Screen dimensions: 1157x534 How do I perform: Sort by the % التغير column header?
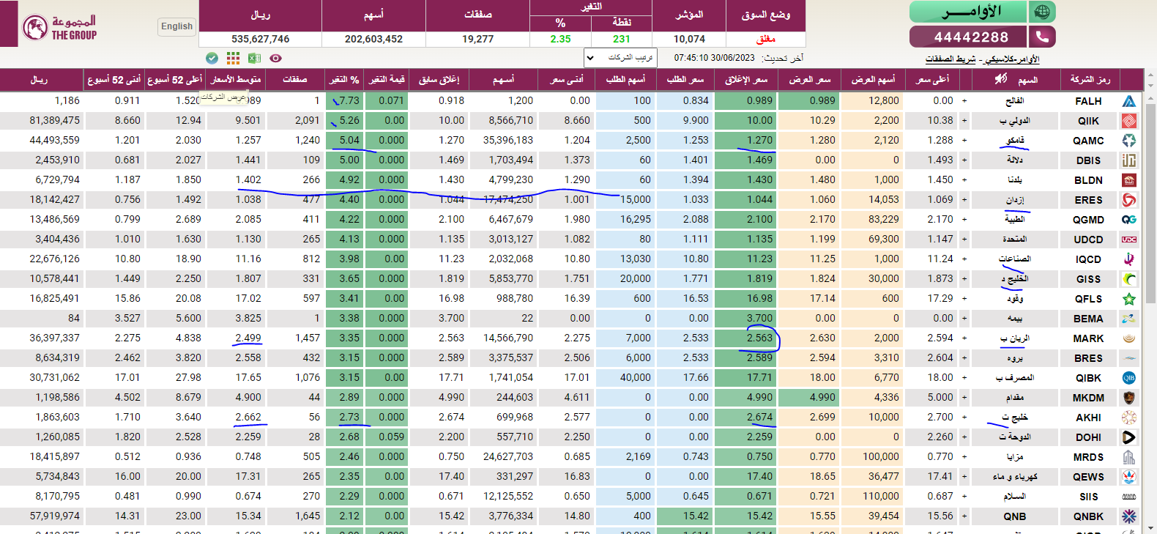click(345, 79)
